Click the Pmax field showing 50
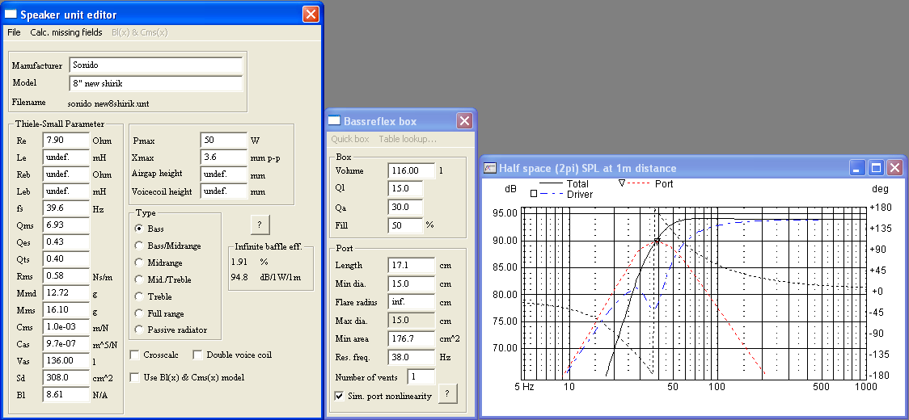 (224, 141)
